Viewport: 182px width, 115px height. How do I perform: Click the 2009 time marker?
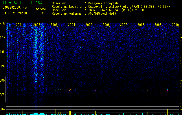click(158, 24)
